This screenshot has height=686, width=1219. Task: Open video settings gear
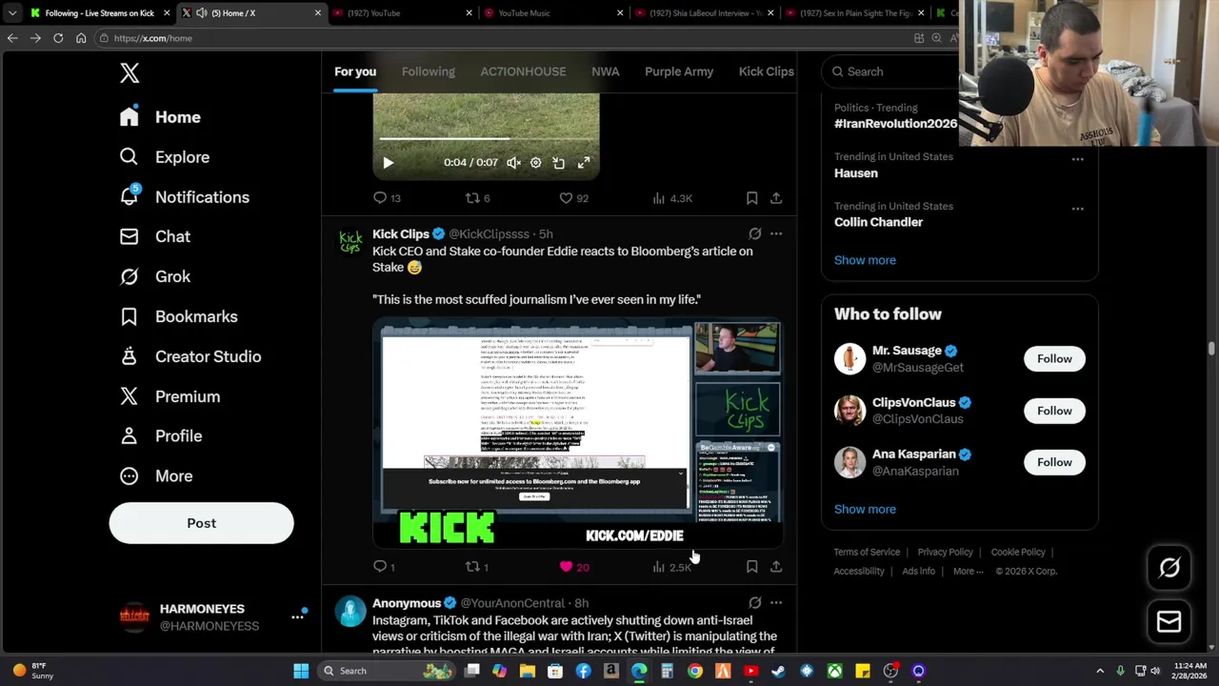click(535, 163)
